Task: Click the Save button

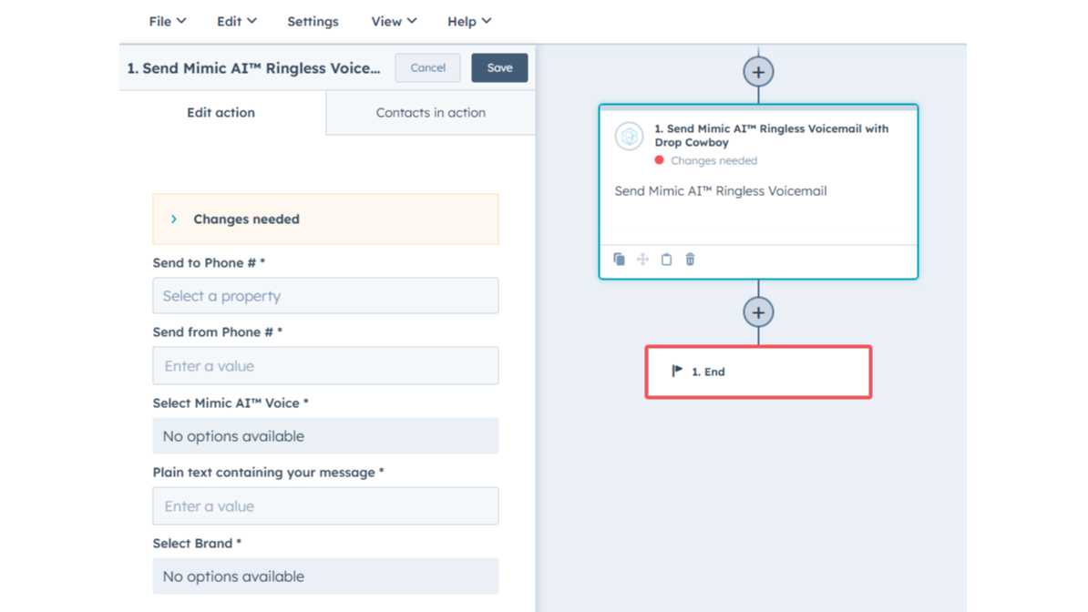Action: (x=499, y=67)
